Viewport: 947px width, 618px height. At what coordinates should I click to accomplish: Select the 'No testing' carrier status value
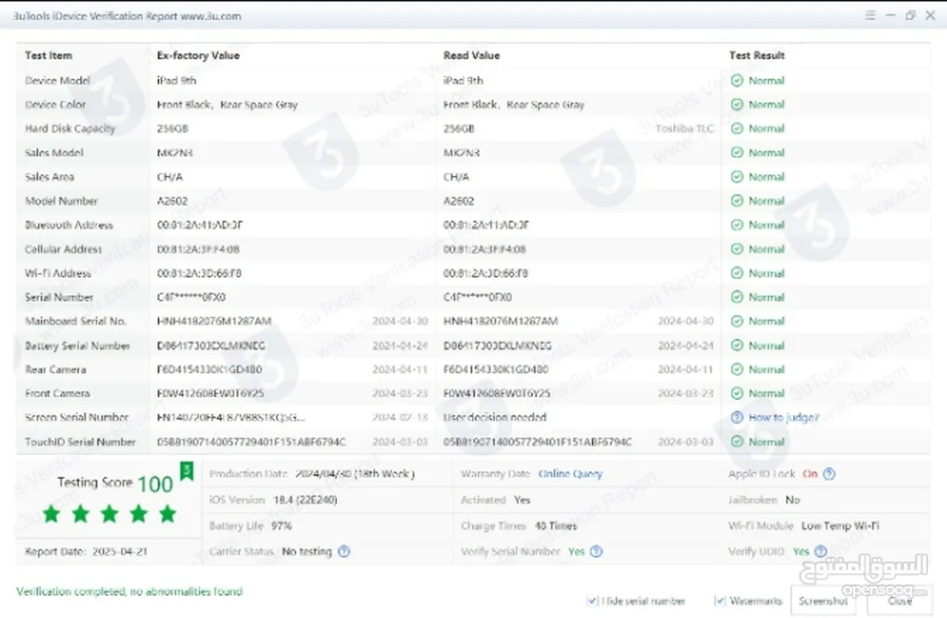coord(307,552)
